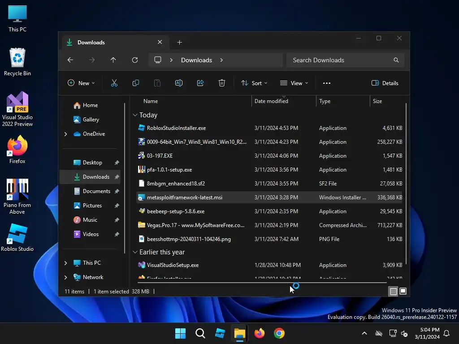This screenshot has height=344, width=459.
Task: Select Visual Studio 2022 Preview desktop shortcut
Action: [x=17, y=109]
